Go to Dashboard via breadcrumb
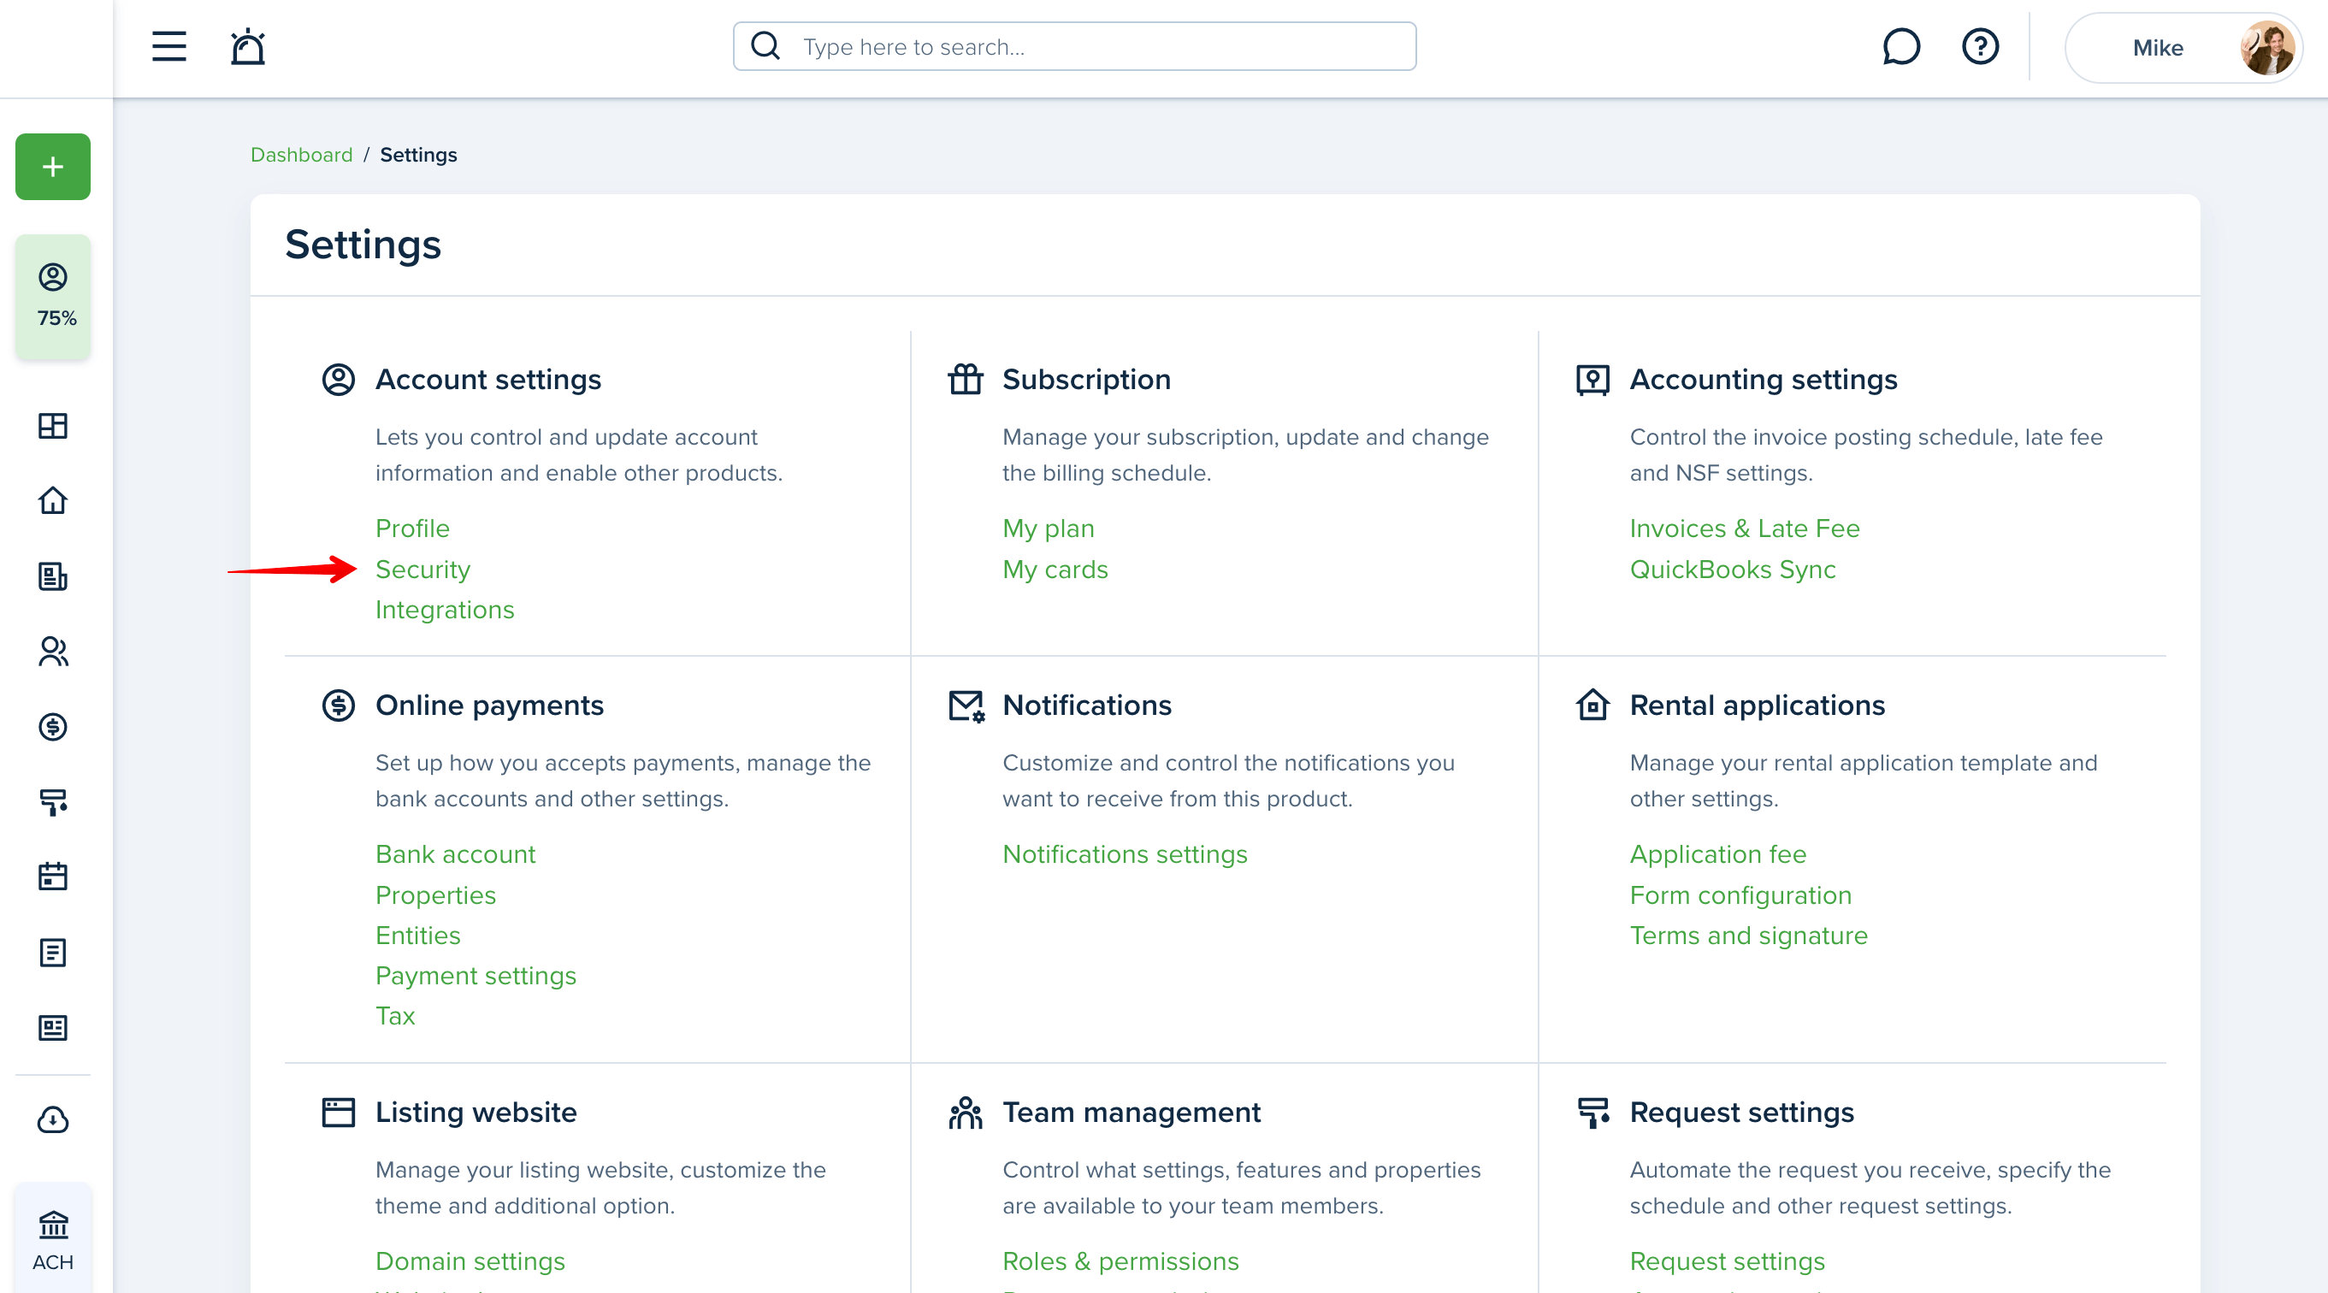The image size is (2328, 1293). 302,155
